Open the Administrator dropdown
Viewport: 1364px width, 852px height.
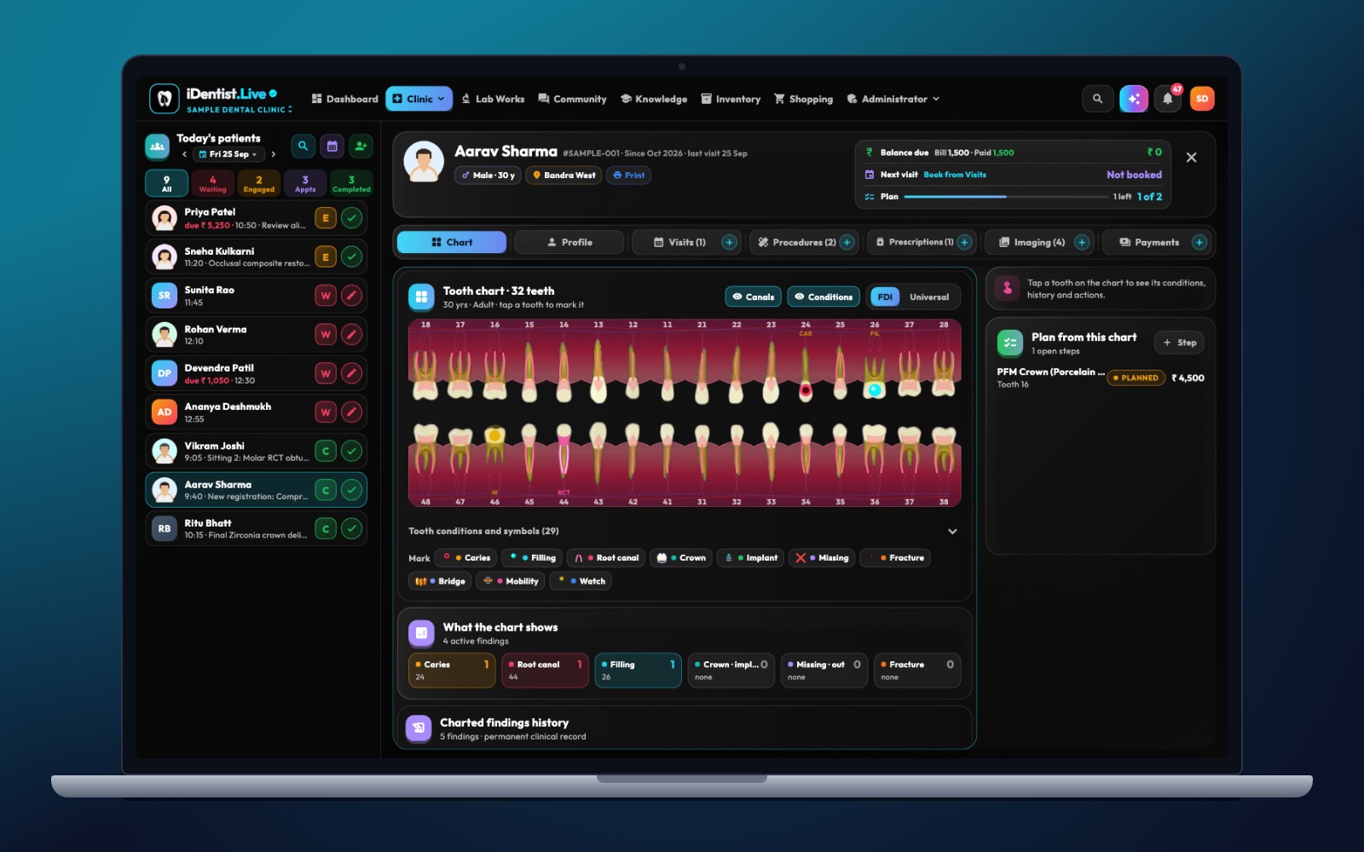[x=893, y=99]
